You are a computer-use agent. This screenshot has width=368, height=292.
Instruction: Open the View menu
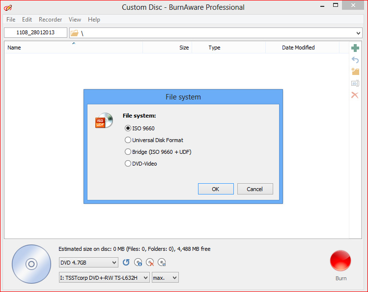(75, 20)
